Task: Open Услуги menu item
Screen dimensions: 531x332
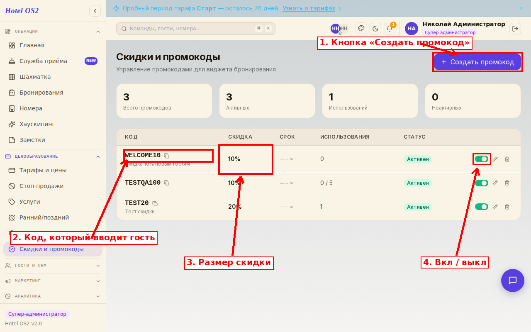Action: (53, 202)
